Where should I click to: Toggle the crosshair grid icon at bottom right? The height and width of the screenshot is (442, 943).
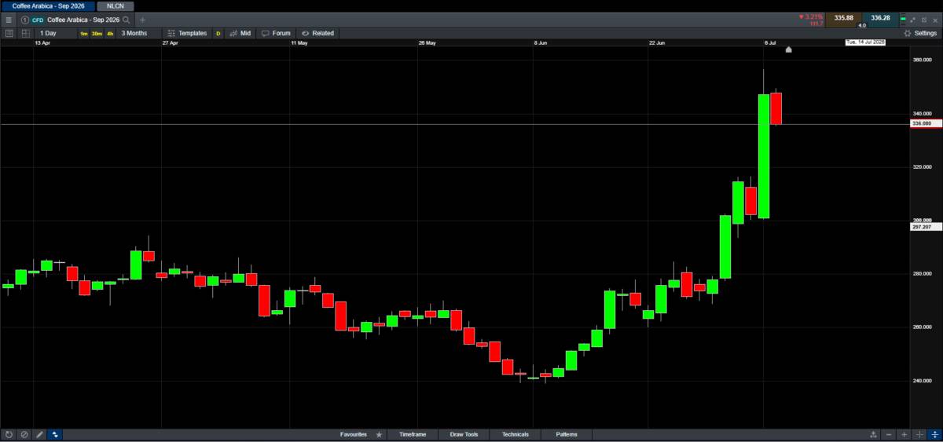[x=919, y=434]
